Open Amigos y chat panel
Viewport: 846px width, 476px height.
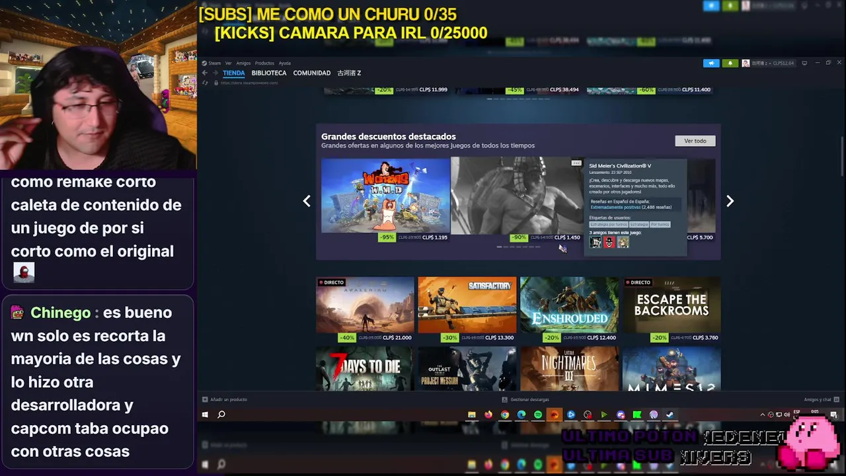tap(820, 399)
